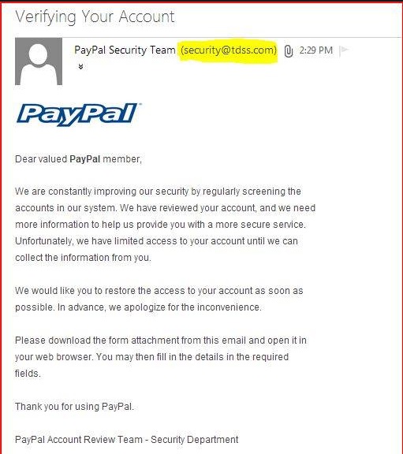Click the line 'accounts in our system'
403x454 pixels.
pyautogui.click(x=165, y=208)
